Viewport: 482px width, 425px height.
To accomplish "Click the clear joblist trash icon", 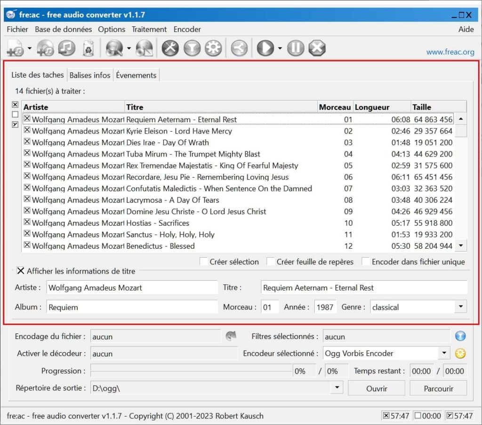I will coord(88,48).
